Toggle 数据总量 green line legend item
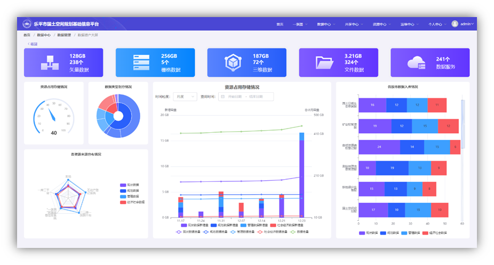 pyautogui.click(x=299, y=232)
